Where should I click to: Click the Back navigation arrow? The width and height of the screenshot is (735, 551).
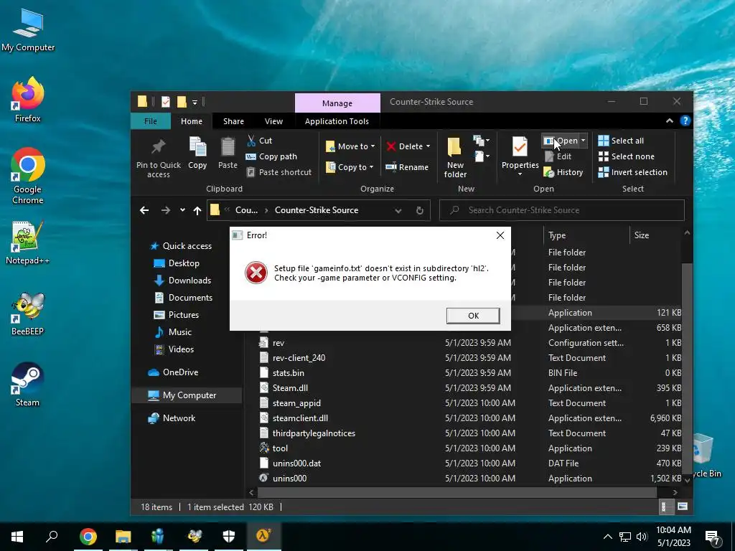point(144,210)
